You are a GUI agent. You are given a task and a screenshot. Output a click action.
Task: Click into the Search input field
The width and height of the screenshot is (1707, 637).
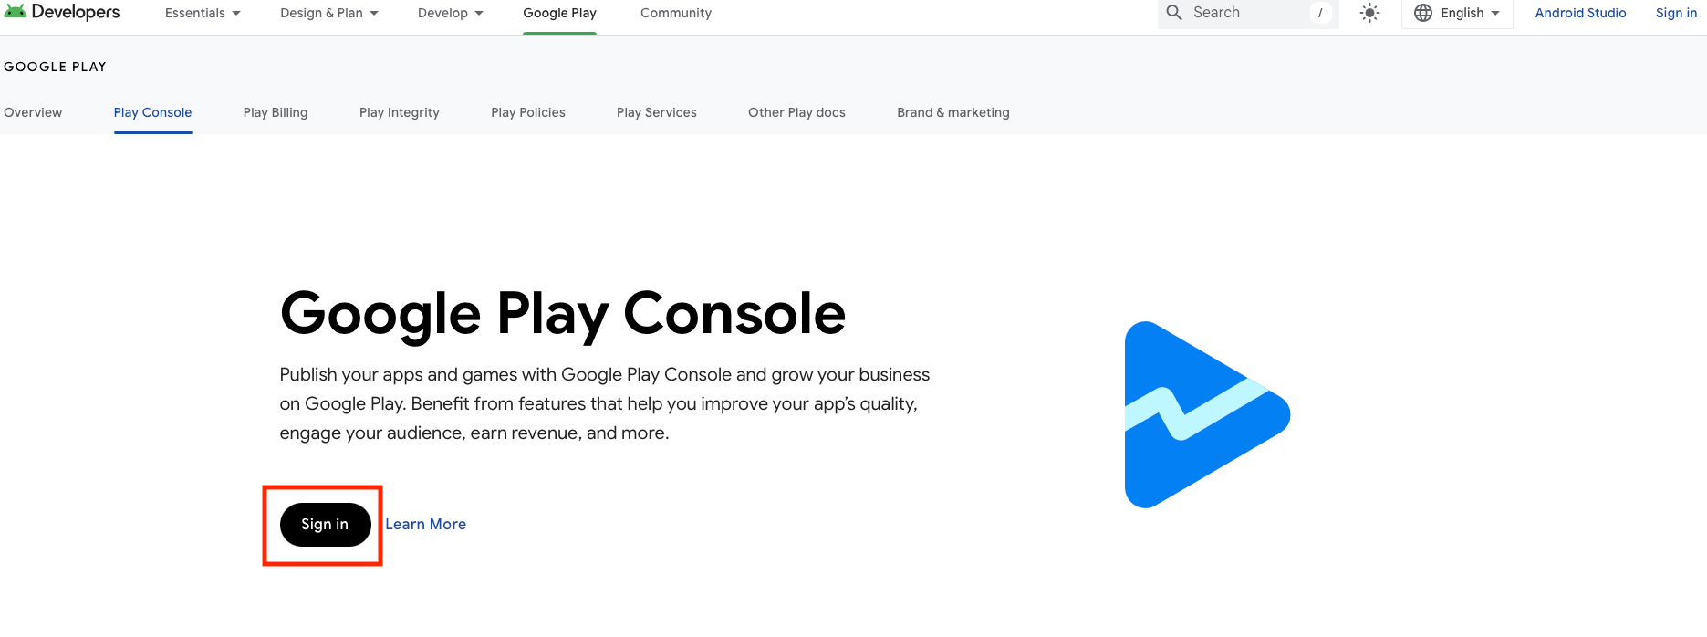1248,13
